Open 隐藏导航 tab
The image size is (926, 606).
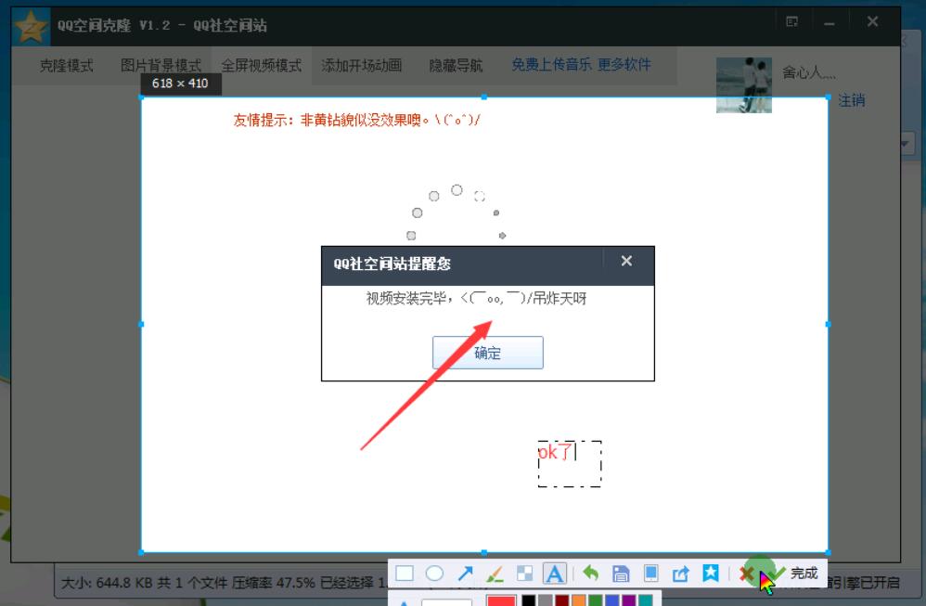tap(456, 65)
